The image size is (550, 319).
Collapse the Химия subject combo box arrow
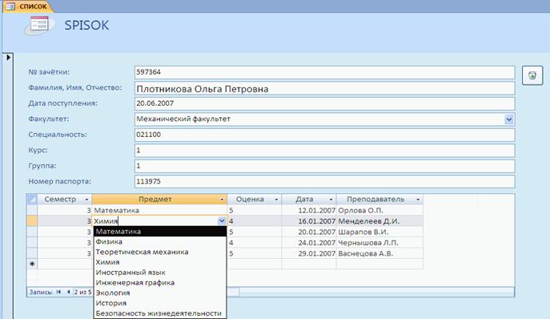point(222,221)
